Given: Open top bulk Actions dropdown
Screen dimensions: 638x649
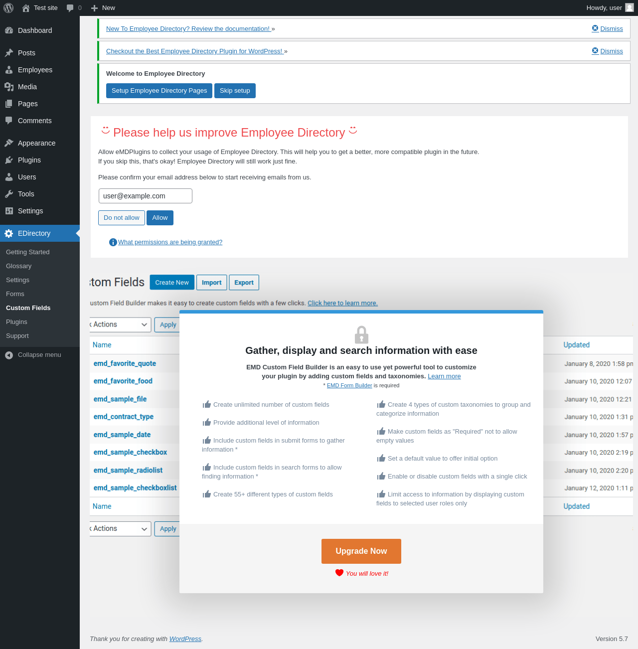Looking at the screenshot, I should pyautogui.click(x=120, y=324).
